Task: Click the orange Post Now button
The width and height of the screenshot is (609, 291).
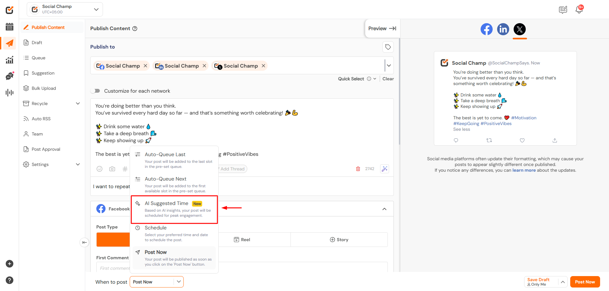Action: pos(585,282)
